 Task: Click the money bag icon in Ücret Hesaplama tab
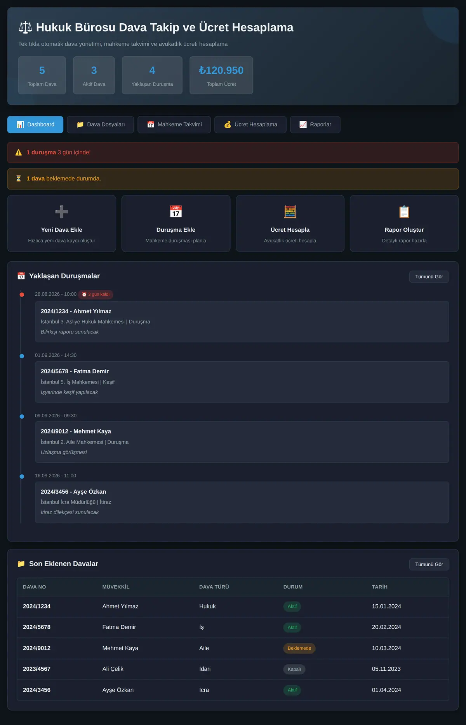[x=228, y=125]
